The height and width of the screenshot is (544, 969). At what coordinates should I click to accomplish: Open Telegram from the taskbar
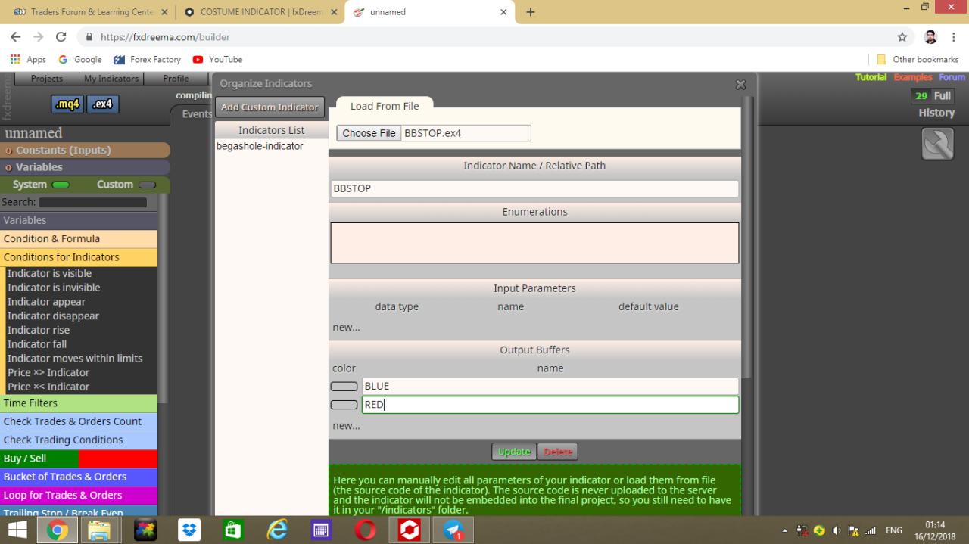[x=453, y=530]
